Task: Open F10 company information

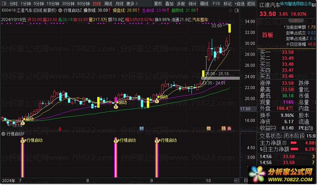Action: pyautogui.click(x=216, y=4)
